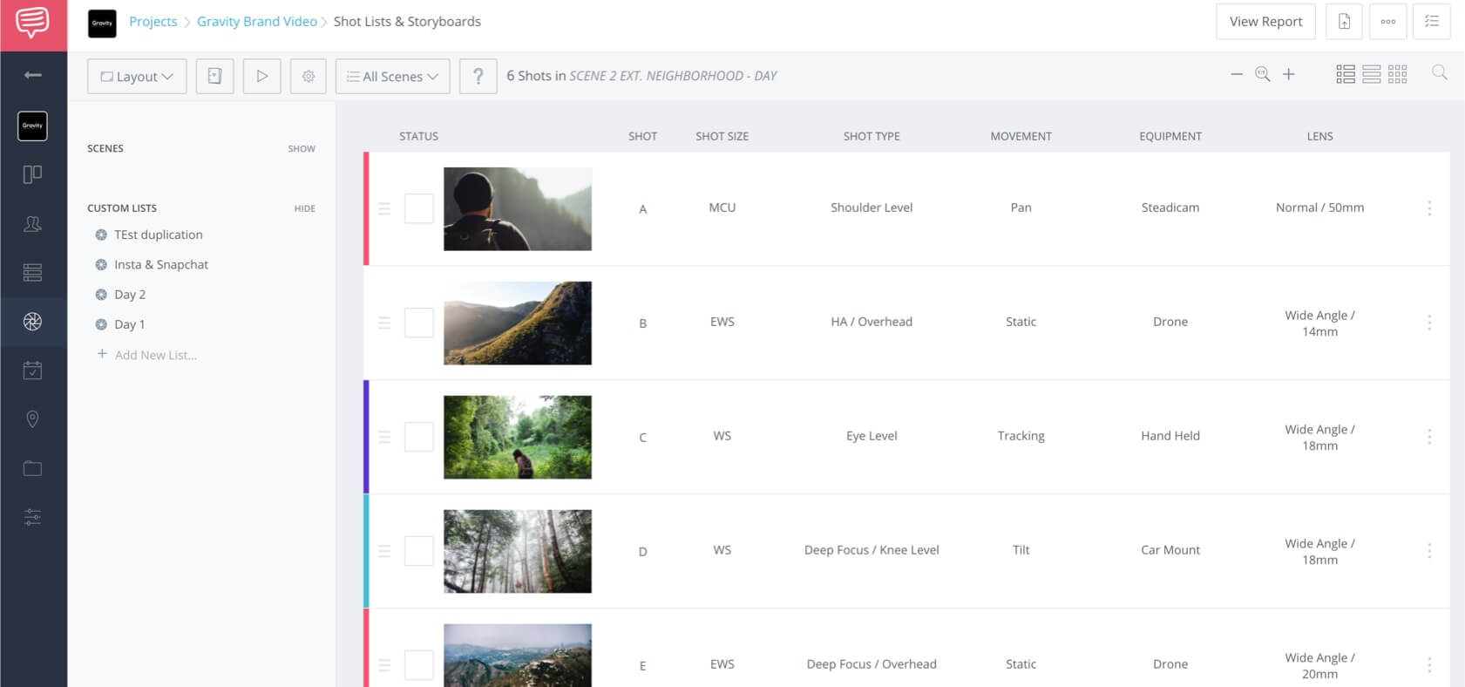
Task: Open the calendar sidebar icon
Action: coord(32,371)
